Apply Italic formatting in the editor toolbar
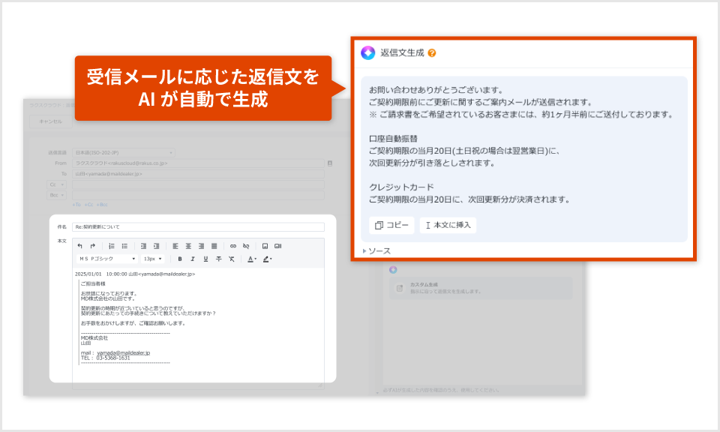This screenshot has height=432, width=720. pos(193,259)
